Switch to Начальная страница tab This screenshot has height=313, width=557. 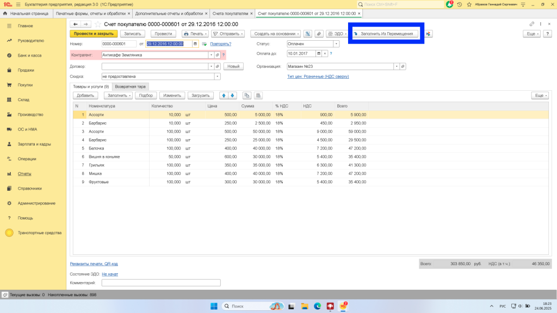26,14
